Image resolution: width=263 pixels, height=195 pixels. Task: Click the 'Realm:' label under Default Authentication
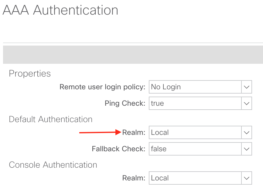(x=134, y=133)
